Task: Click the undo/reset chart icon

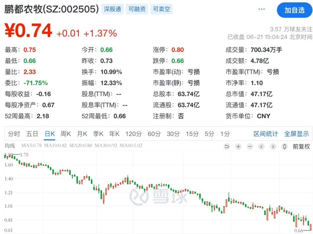Action: pyautogui.click(x=227, y=147)
